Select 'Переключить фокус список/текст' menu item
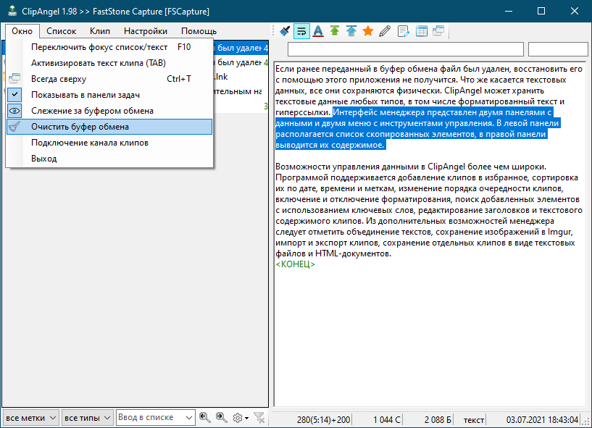The image size is (592, 428). coord(109,47)
